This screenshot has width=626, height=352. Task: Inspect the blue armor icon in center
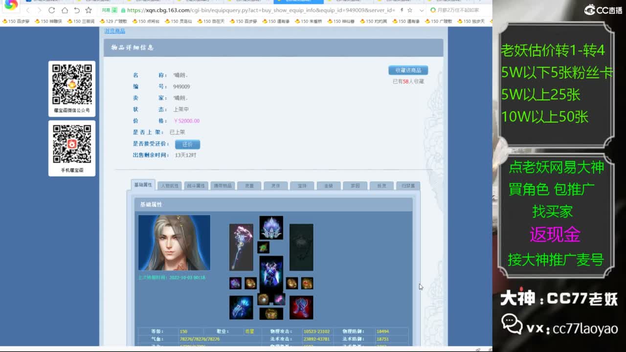[271, 274]
